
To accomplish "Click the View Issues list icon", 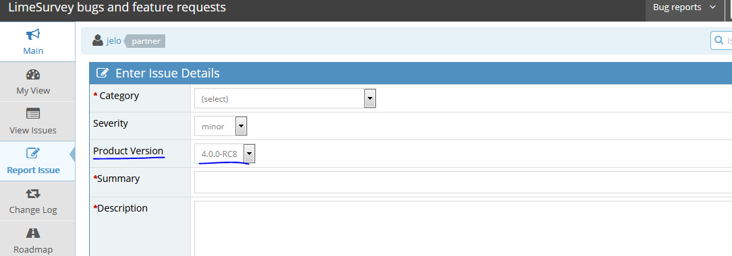I will coord(33,114).
